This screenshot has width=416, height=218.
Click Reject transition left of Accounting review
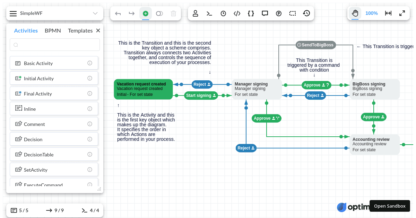click(246, 148)
